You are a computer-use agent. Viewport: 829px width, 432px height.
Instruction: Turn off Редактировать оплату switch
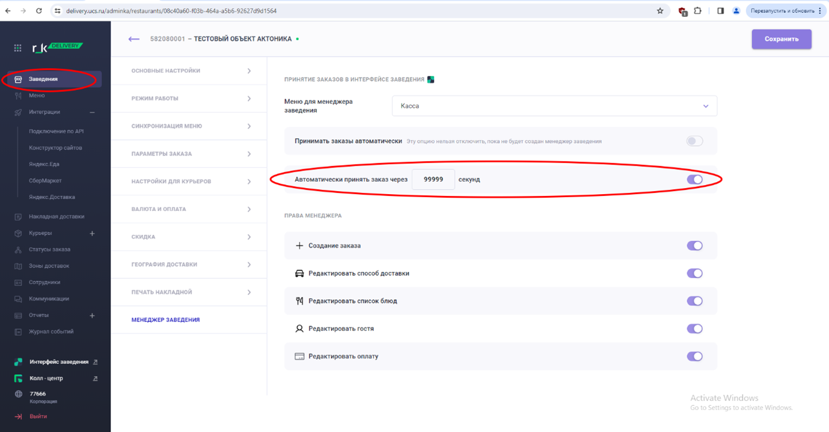click(694, 356)
